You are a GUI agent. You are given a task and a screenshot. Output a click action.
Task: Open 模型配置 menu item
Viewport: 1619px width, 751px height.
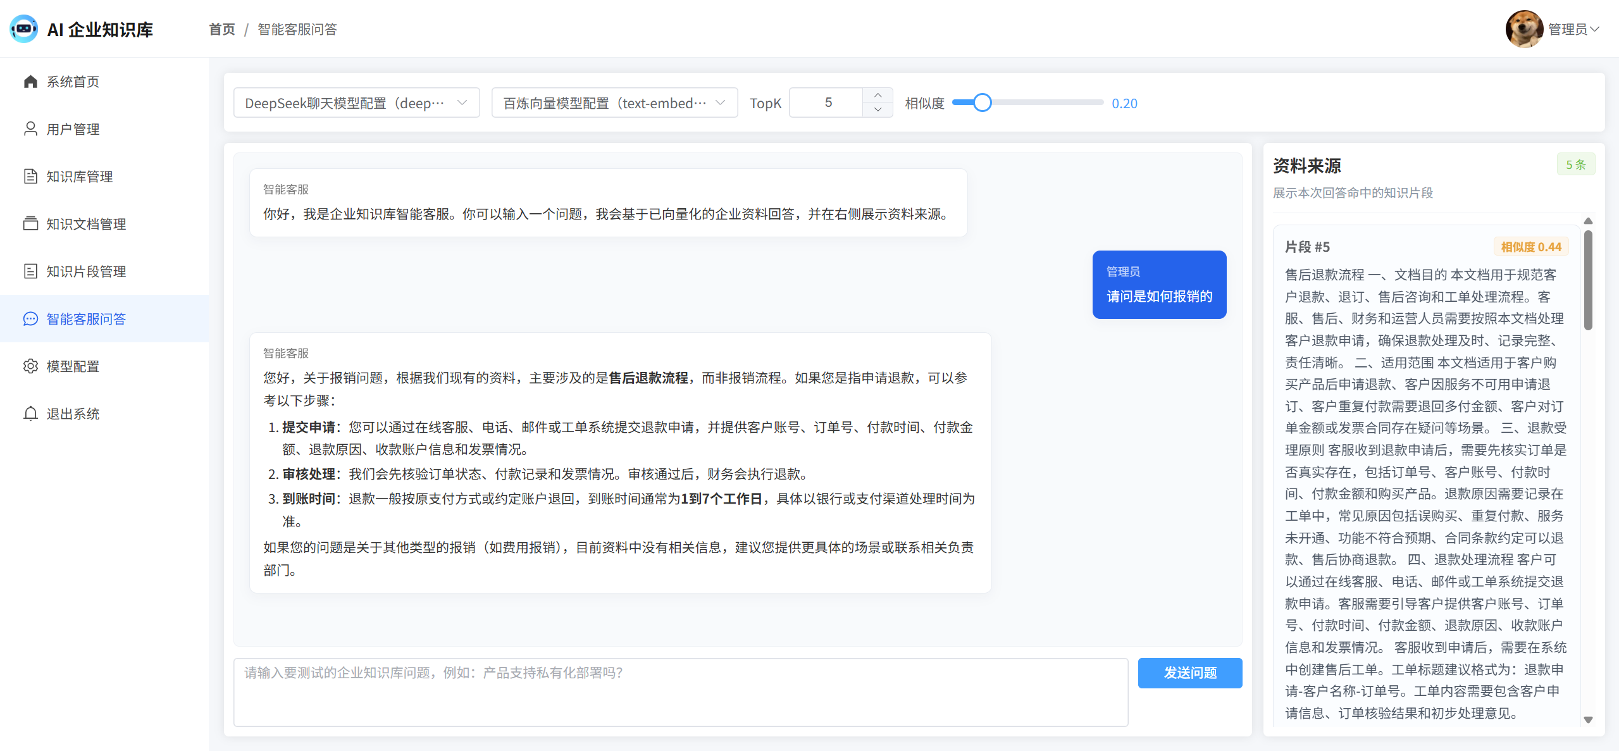coord(104,366)
